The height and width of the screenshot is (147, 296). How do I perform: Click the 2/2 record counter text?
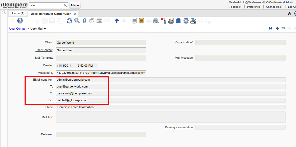(x=283, y=28)
